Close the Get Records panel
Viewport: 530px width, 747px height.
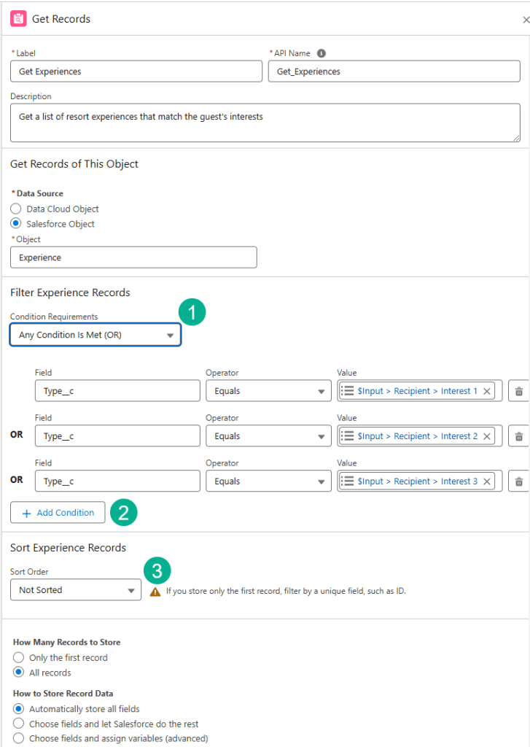pos(526,20)
